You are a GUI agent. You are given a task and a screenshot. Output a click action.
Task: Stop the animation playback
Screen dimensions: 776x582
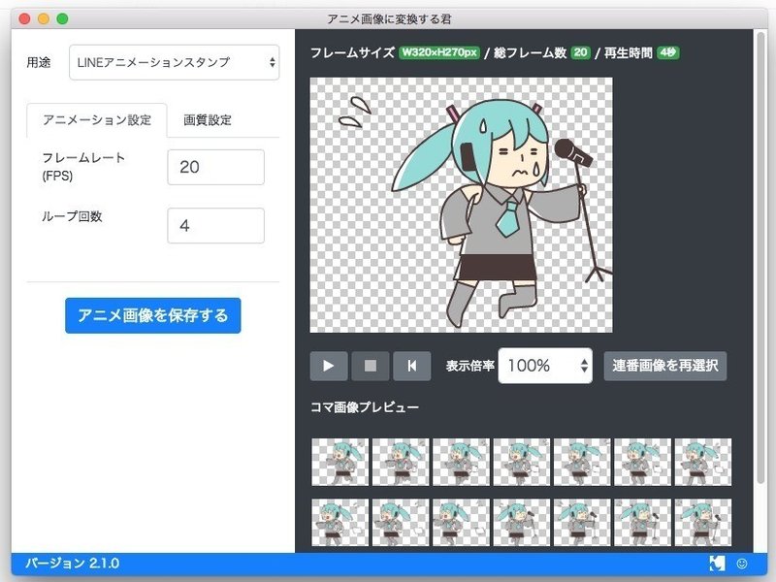pyautogui.click(x=371, y=366)
